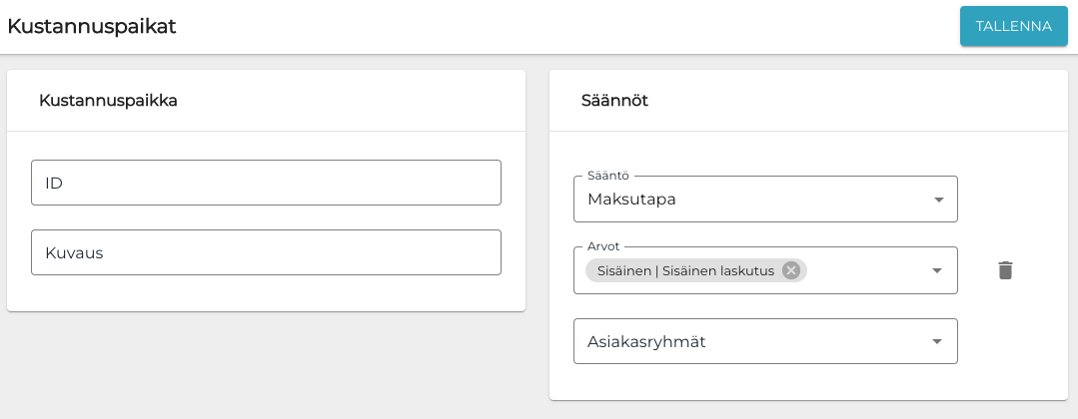
Task: Click the Kuvaus placeholder label
Action: [x=74, y=252]
